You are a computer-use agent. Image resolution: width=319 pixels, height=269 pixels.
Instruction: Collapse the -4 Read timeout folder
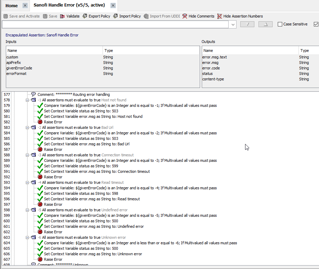point(27,182)
